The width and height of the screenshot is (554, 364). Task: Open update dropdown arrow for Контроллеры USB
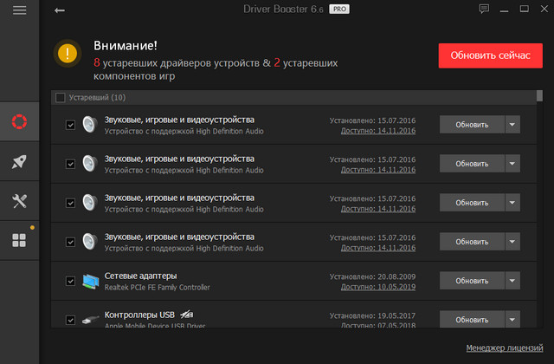click(512, 320)
